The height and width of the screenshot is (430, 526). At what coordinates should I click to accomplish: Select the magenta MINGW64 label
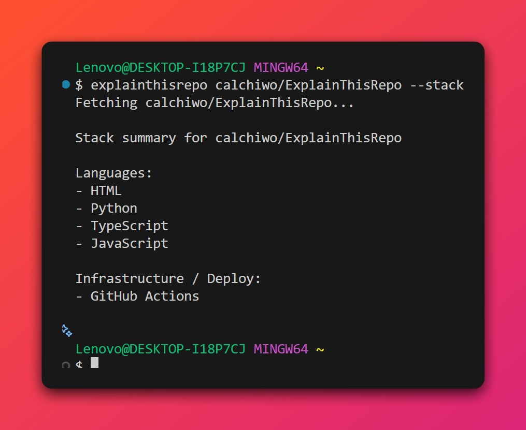pos(280,67)
